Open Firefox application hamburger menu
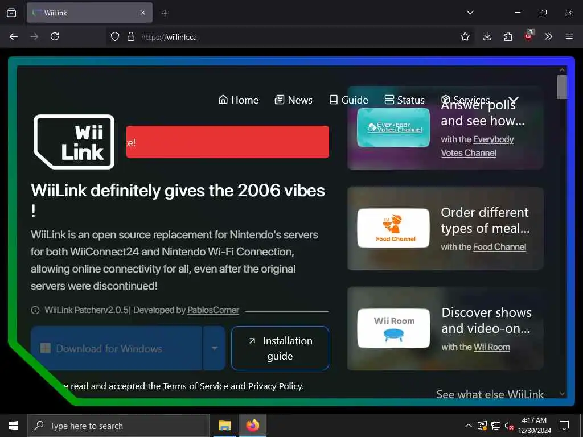Viewport: 583px width, 437px height. pyautogui.click(x=569, y=36)
